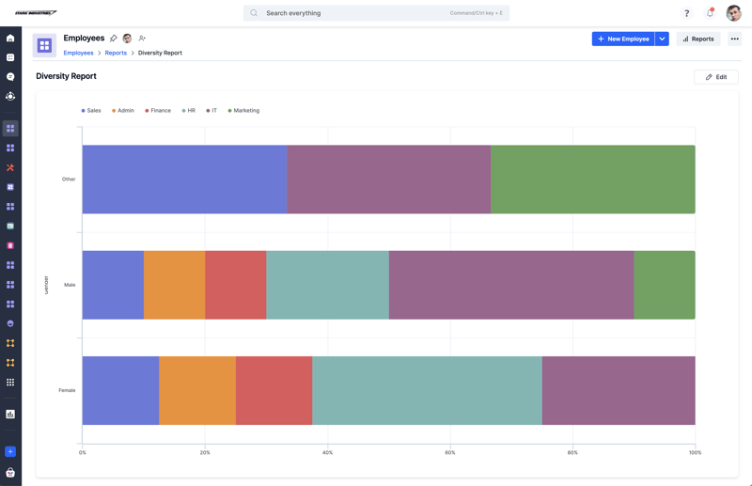Open the red tools icon in sidebar

[10, 167]
